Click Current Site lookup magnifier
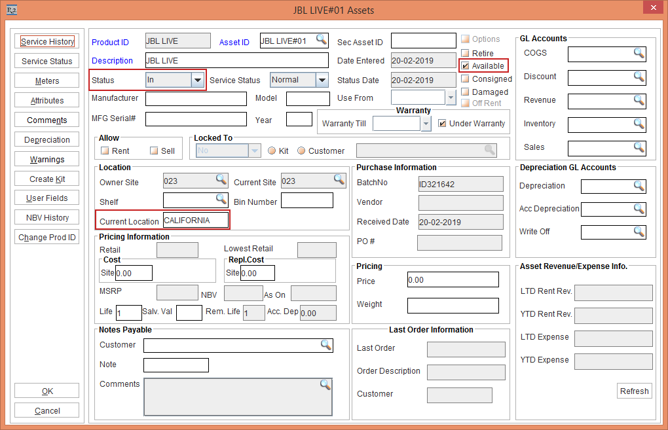The height and width of the screenshot is (430, 668). pos(339,180)
